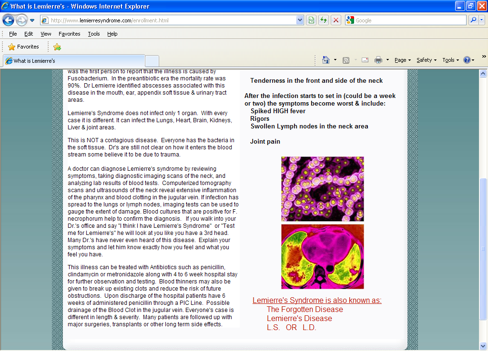Click the search magnifier button
The width and height of the screenshot is (488, 351).
(x=473, y=20)
